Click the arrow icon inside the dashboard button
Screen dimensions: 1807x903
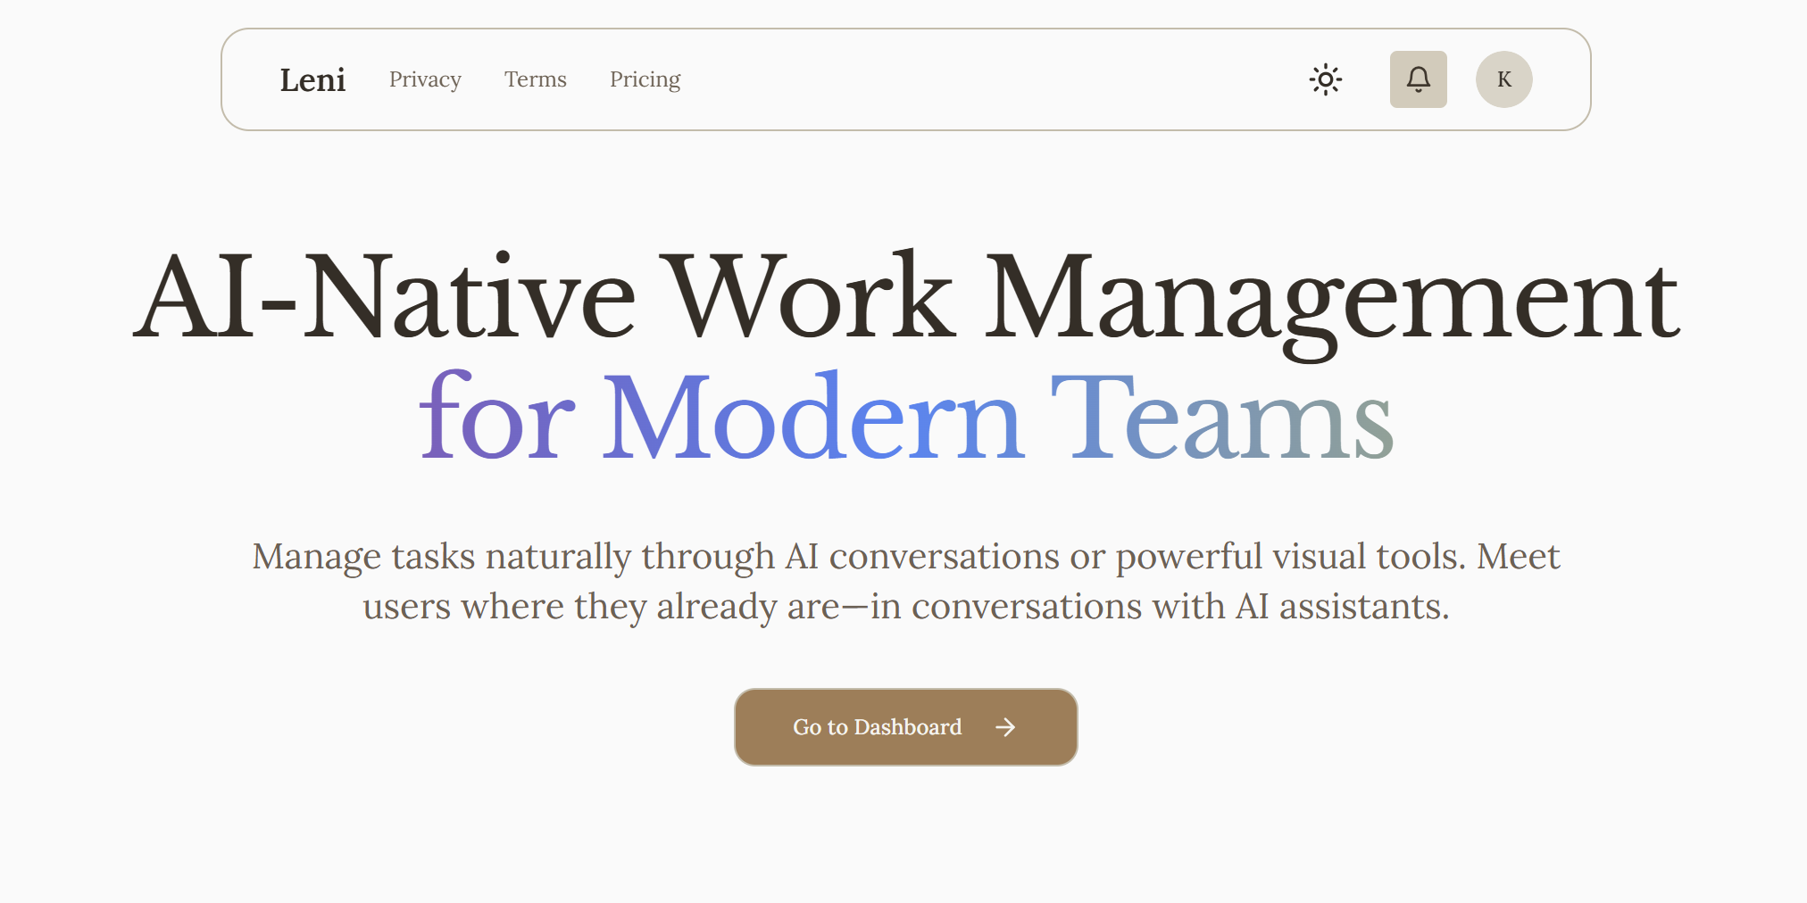pyautogui.click(x=1005, y=727)
